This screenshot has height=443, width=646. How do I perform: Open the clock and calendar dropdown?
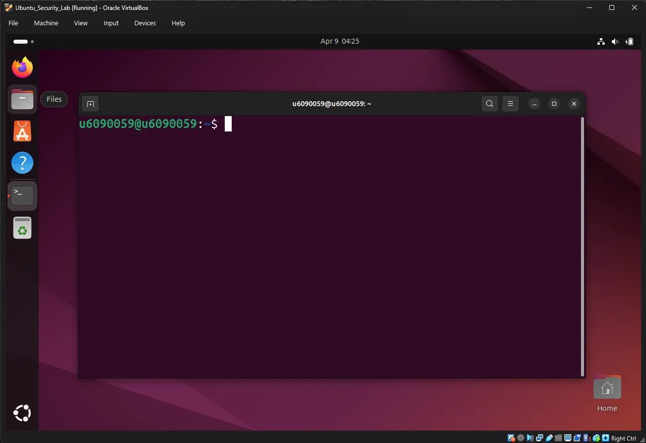[x=340, y=41]
